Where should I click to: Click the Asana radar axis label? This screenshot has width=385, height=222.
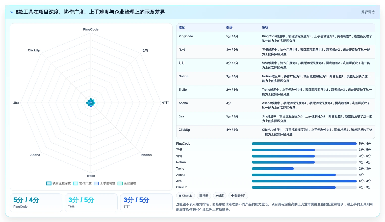pyautogui.click(x=35, y=155)
